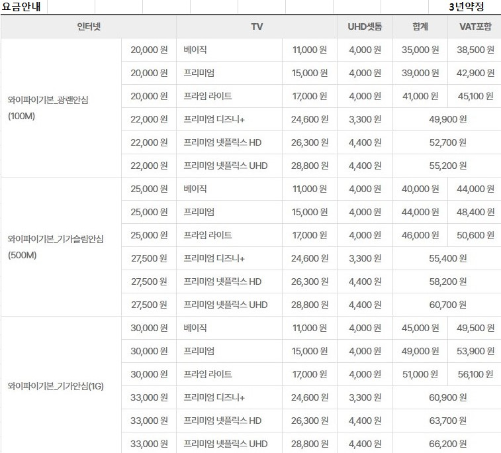Click the 55,200 원 total cell
501x453 pixels.
coord(448,166)
